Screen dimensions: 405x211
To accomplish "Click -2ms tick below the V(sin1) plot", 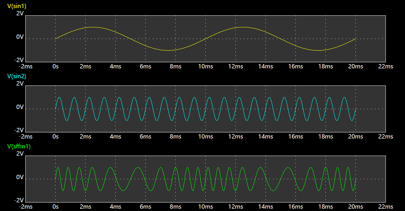I will click(x=26, y=66).
